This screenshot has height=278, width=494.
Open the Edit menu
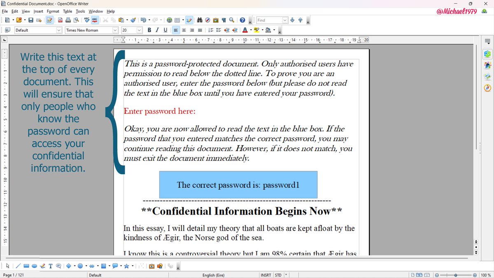pyautogui.click(x=15, y=12)
